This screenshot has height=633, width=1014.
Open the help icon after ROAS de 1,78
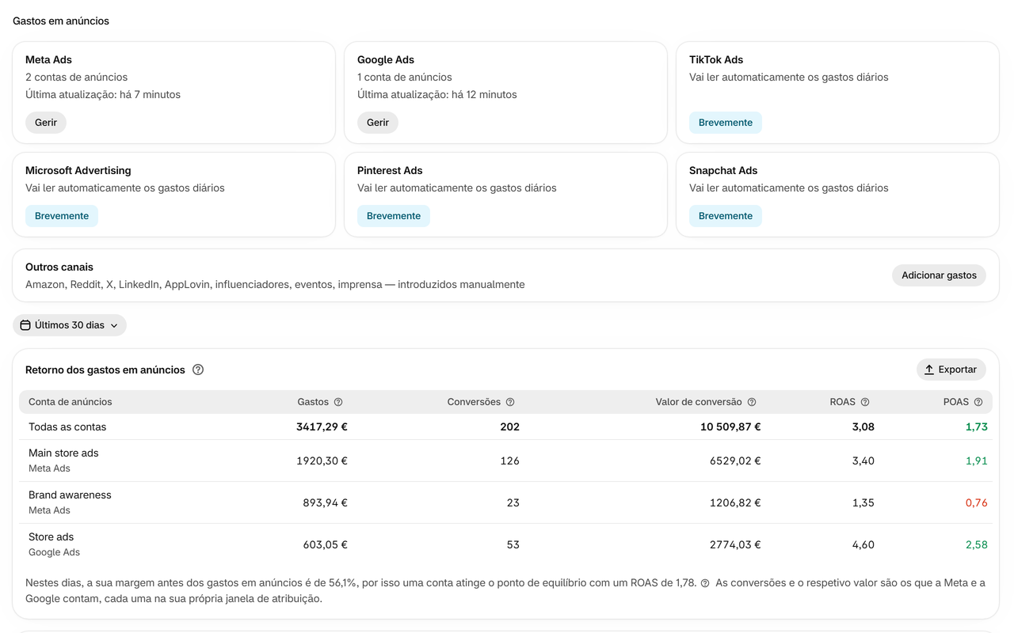(x=705, y=583)
